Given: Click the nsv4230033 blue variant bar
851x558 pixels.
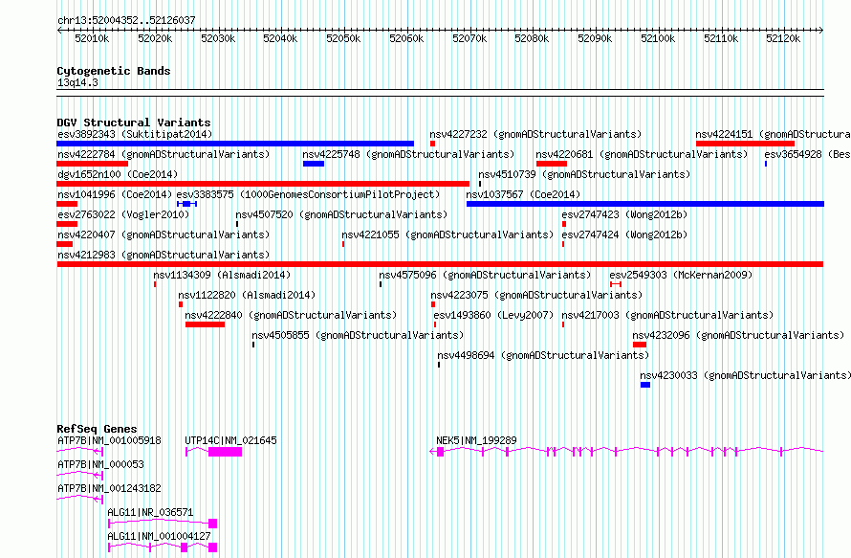Looking at the screenshot, I should coord(645,385).
